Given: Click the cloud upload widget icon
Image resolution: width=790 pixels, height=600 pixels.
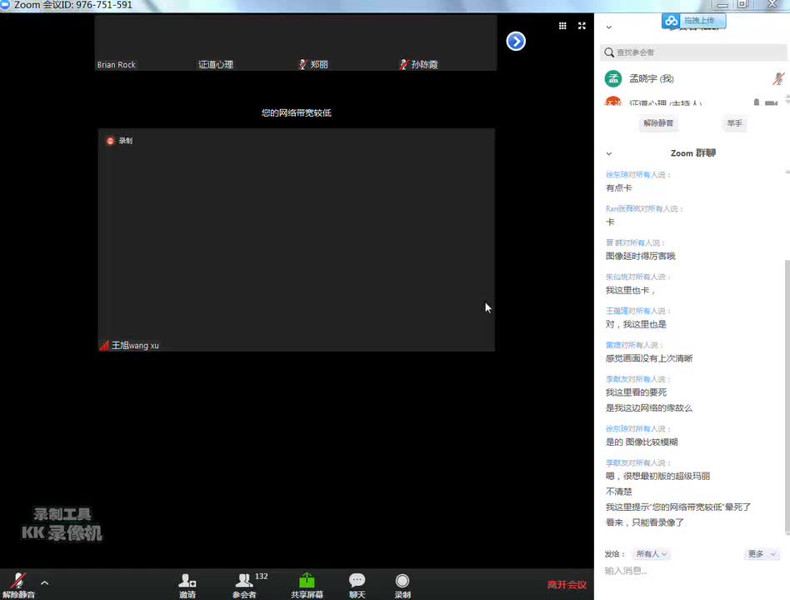Looking at the screenshot, I should [671, 21].
